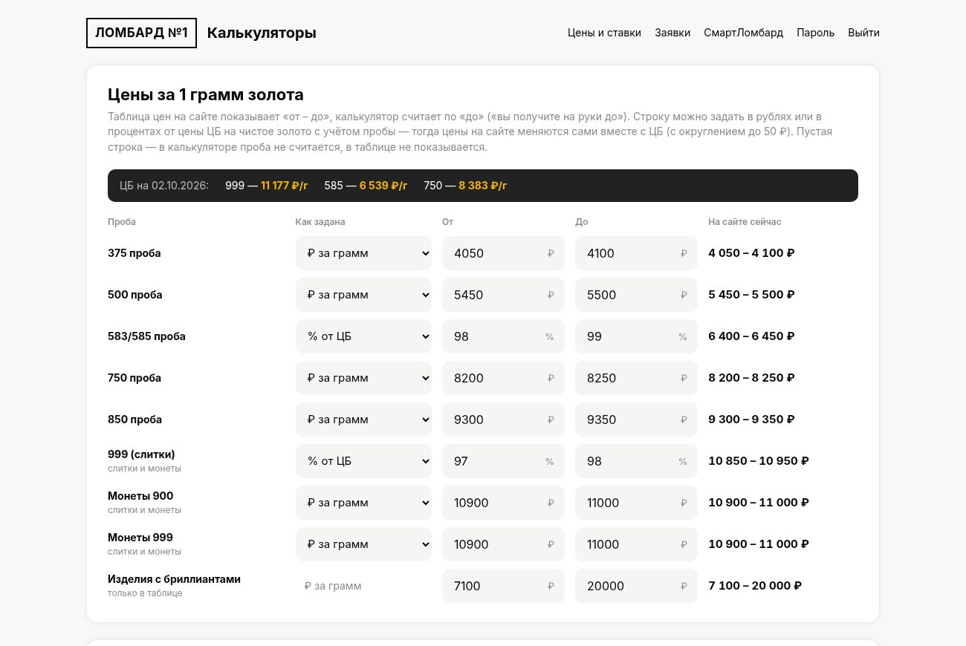This screenshot has width=966, height=646.
Task: Open pricing mode dropdown for 750 проба
Action: 363,378
